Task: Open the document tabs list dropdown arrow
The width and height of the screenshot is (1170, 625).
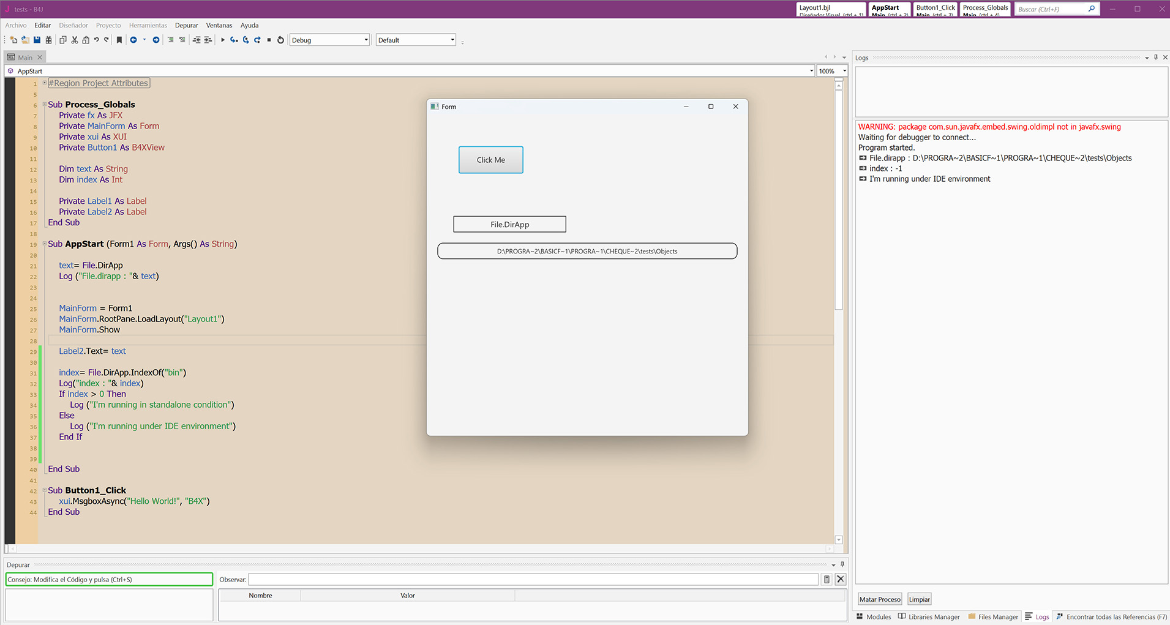Action: point(844,58)
